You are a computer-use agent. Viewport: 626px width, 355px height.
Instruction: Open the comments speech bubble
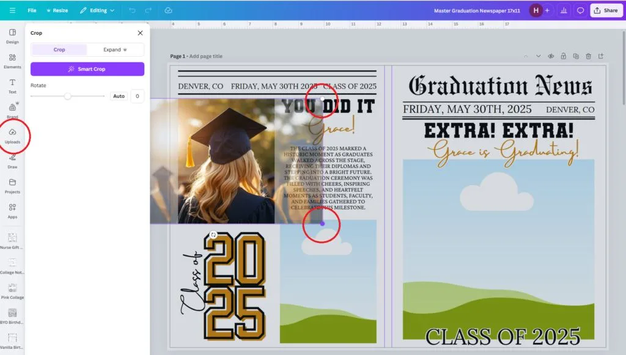pos(581,10)
